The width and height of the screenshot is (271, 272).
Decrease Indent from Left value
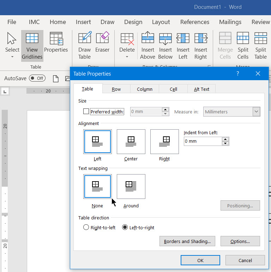225,143
